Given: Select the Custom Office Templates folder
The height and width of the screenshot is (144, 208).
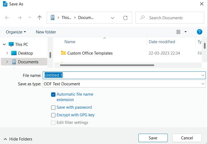Looking at the screenshot, I should [x=90, y=53].
